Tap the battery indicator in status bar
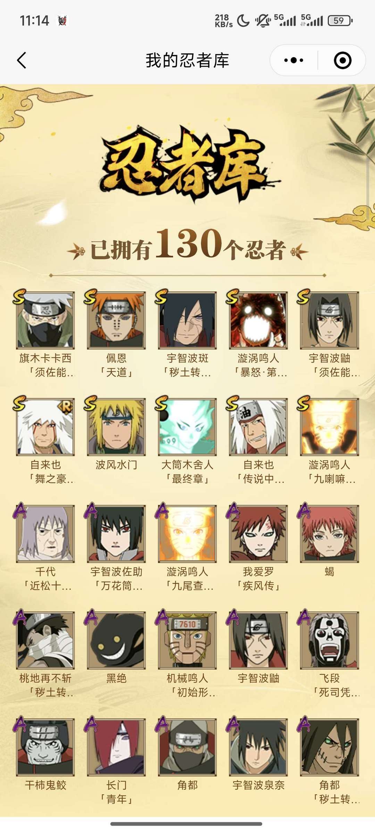Image resolution: width=375 pixels, height=833 pixels. (x=340, y=20)
